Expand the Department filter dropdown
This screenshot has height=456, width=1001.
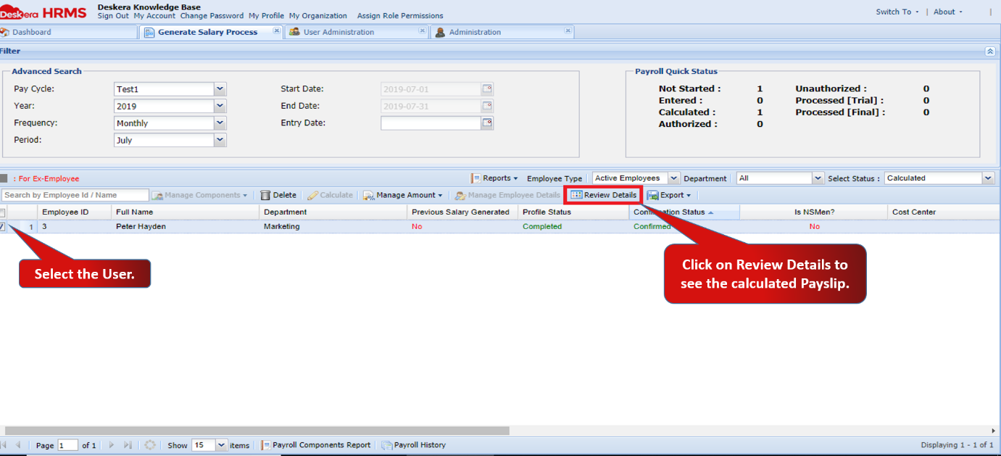point(818,178)
